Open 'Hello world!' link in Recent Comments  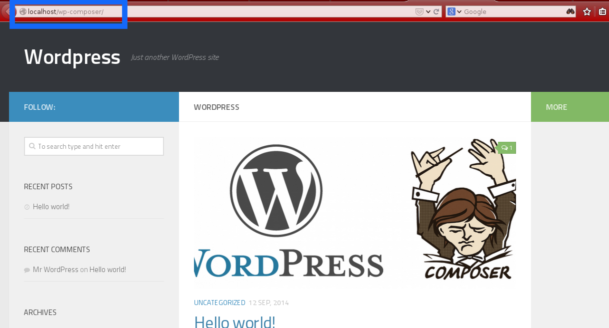107,270
